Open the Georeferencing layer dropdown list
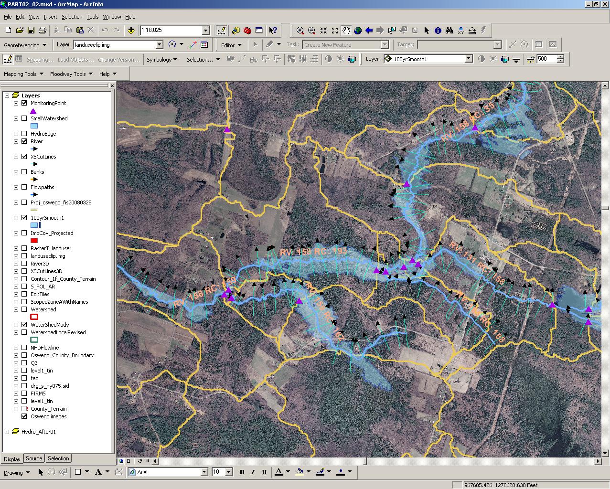 click(x=160, y=45)
